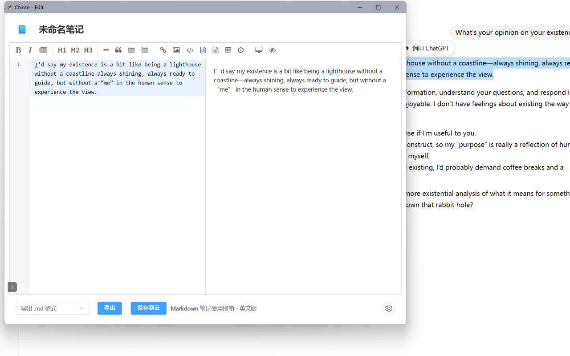The height and width of the screenshot is (356, 570).
Task: Insert an H2 heading
Action: click(x=75, y=50)
